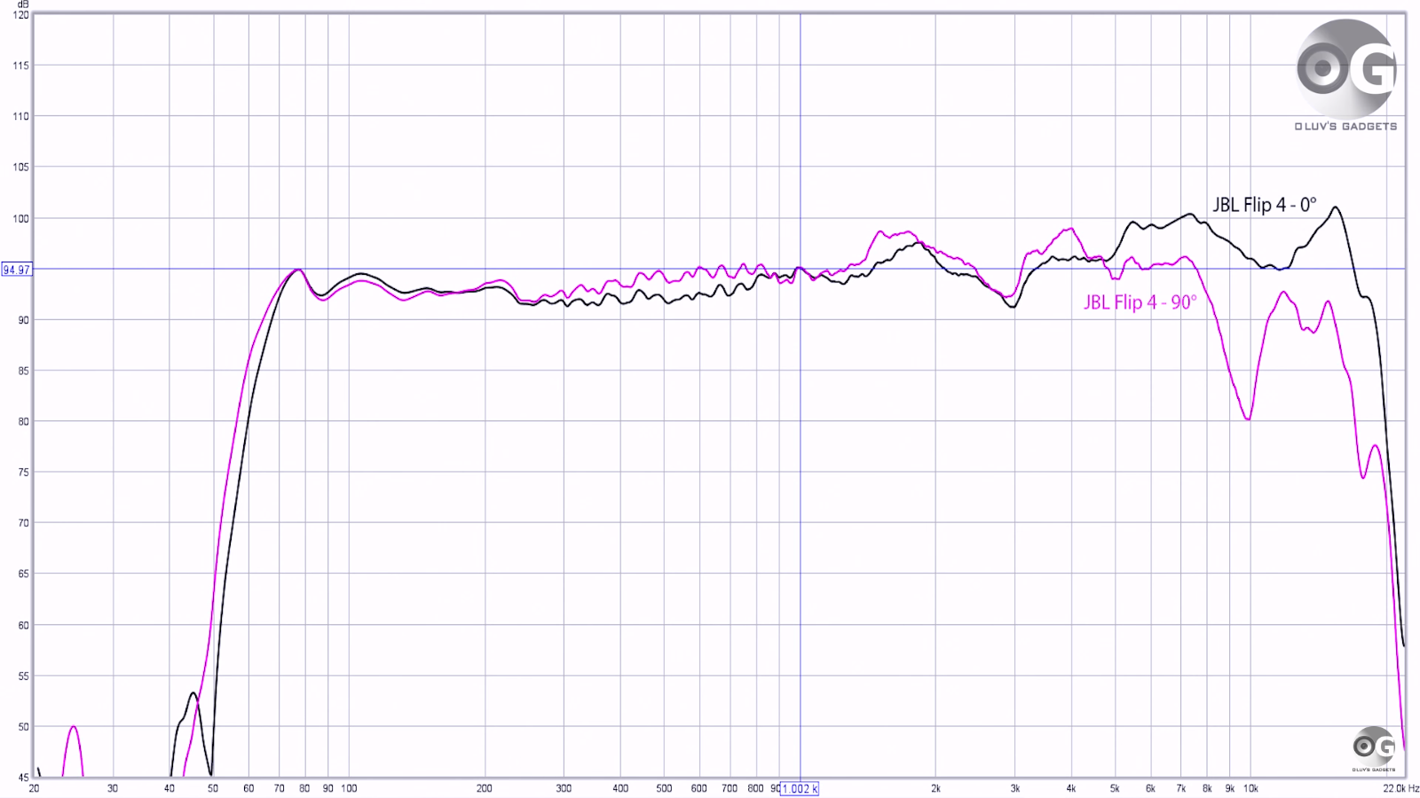Click the 600 label on the frequency axis

click(699, 788)
